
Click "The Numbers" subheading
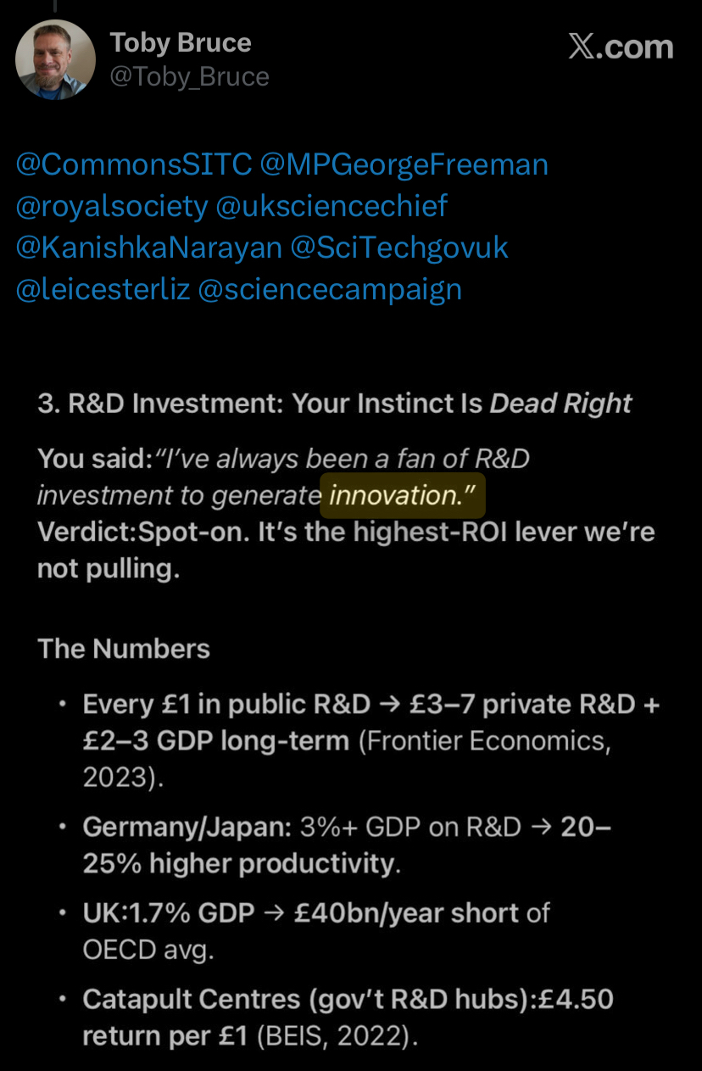124,649
